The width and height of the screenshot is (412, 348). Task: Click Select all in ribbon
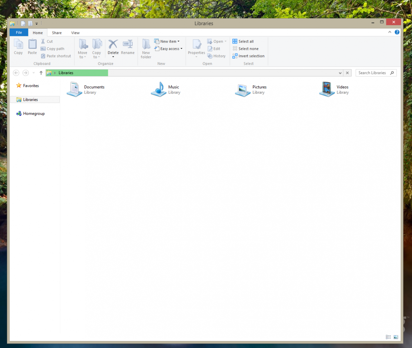pyautogui.click(x=243, y=41)
